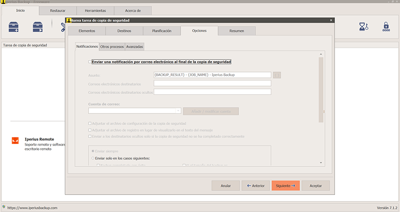Select Notificaciones sub-tab
Screen dimensions: 400x212
tap(87, 46)
